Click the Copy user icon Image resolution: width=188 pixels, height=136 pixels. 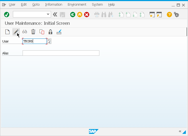point(42,32)
